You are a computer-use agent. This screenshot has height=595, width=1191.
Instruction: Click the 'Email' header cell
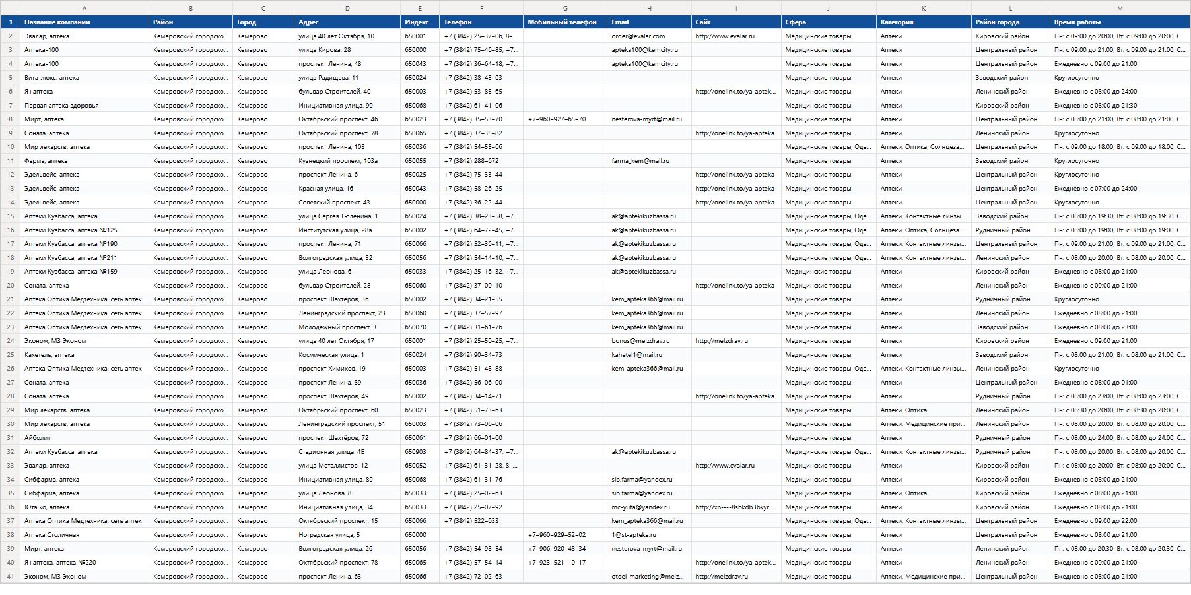coord(649,22)
